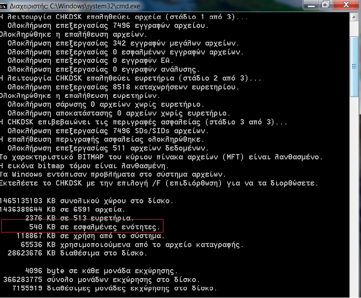Viewport: 361px width, 298px height.
Task: Click the line '0 εσφαλμένων εγγραφών αρχείων'
Action: (125, 52)
